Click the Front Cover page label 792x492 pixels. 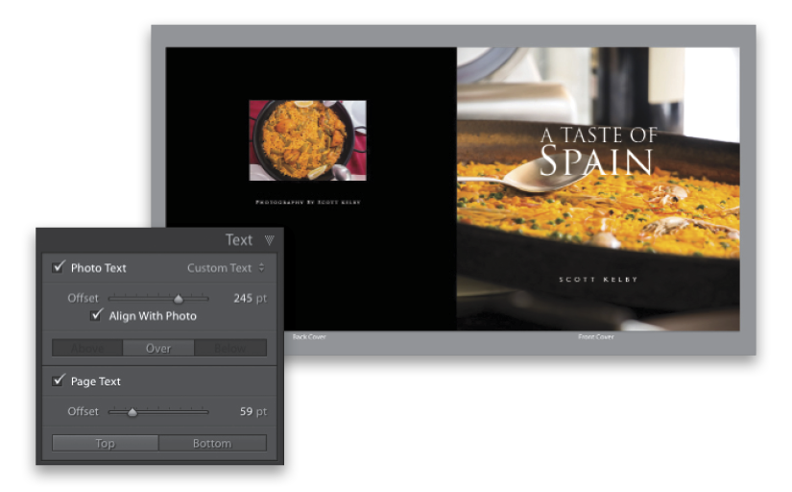pyautogui.click(x=598, y=337)
